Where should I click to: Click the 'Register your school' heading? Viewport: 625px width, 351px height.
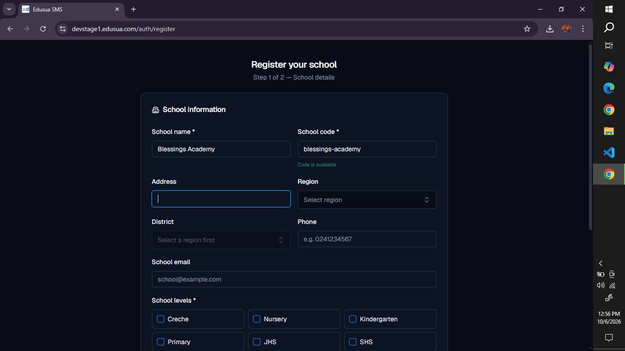(294, 64)
